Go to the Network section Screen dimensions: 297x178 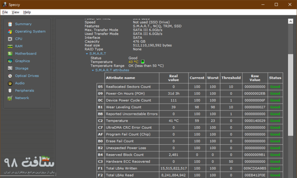point(22,98)
